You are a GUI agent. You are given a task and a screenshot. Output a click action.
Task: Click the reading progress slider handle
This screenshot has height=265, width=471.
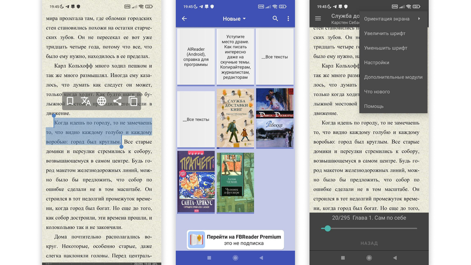(x=328, y=229)
